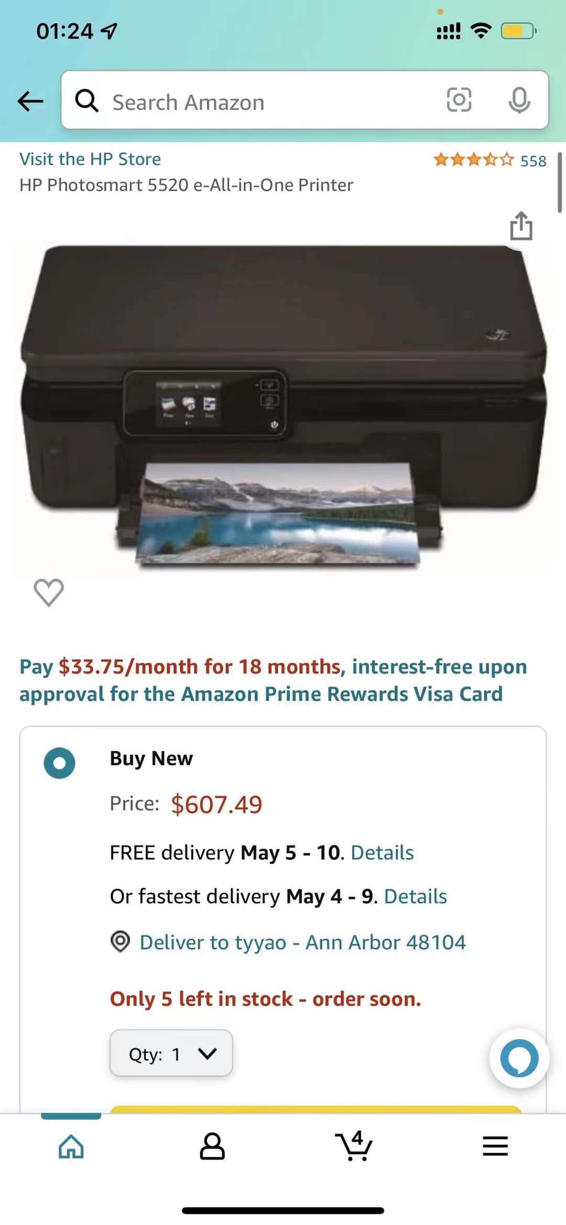
Task: Open the shopping cart with 4 items
Action: tap(354, 1146)
